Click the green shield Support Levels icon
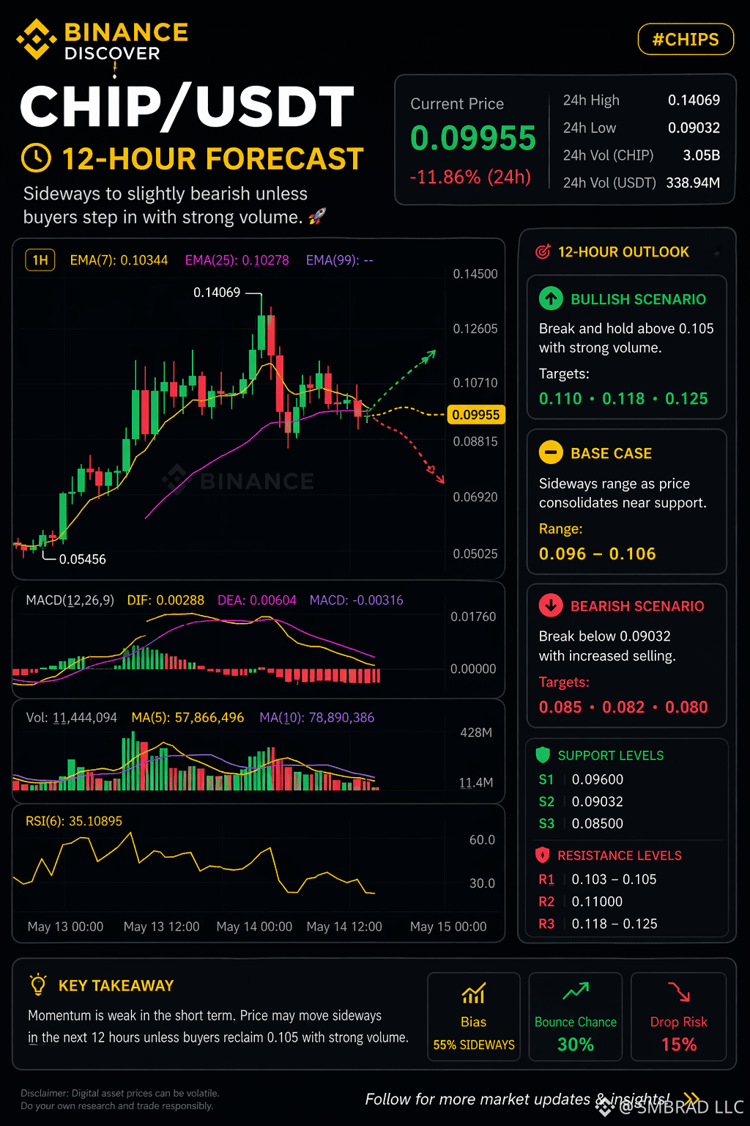 tap(543, 754)
